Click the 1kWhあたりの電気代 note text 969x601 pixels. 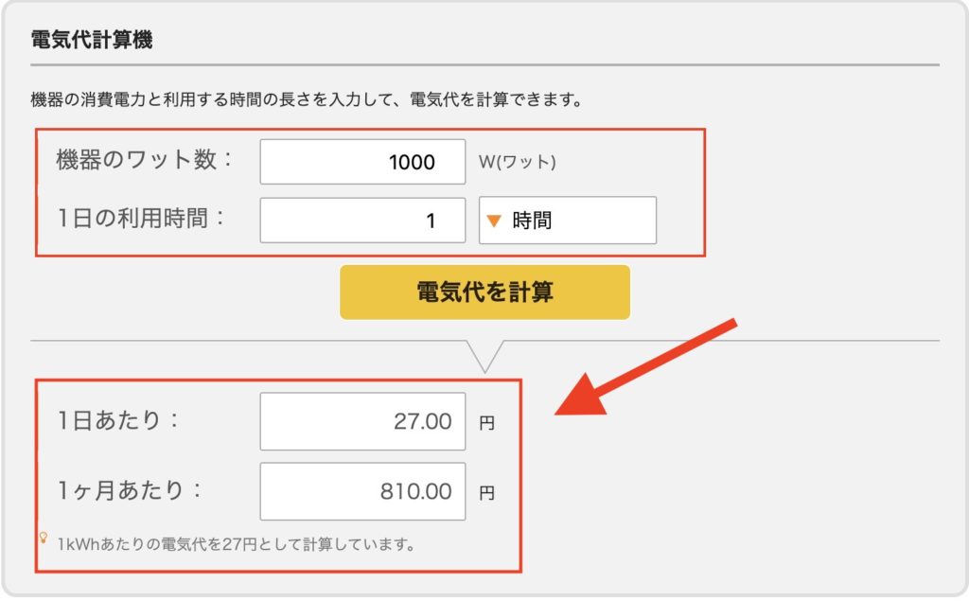point(236,544)
